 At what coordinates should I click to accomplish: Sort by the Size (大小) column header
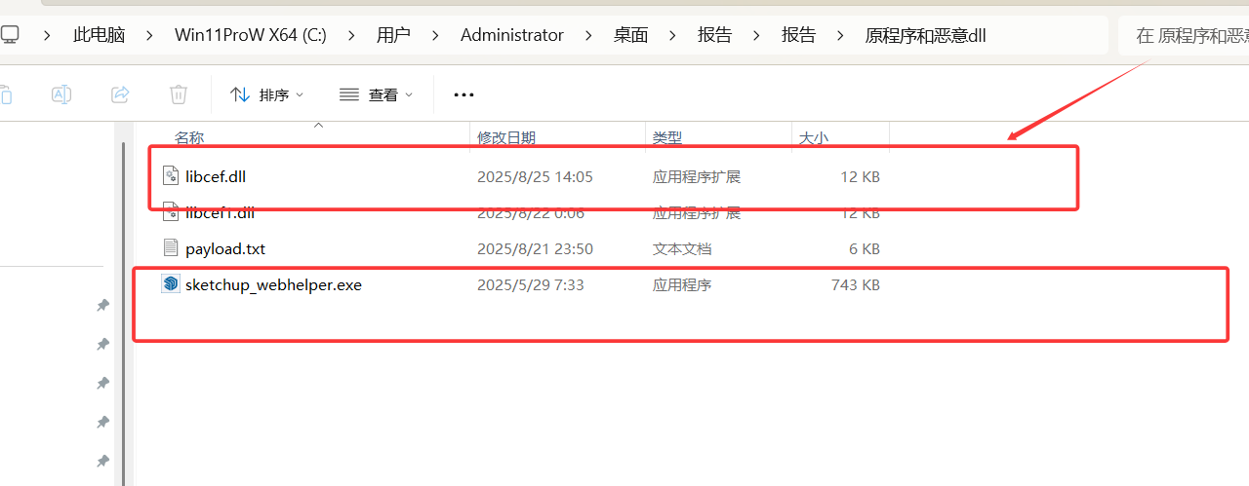pyautogui.click(x=814, y=138)
